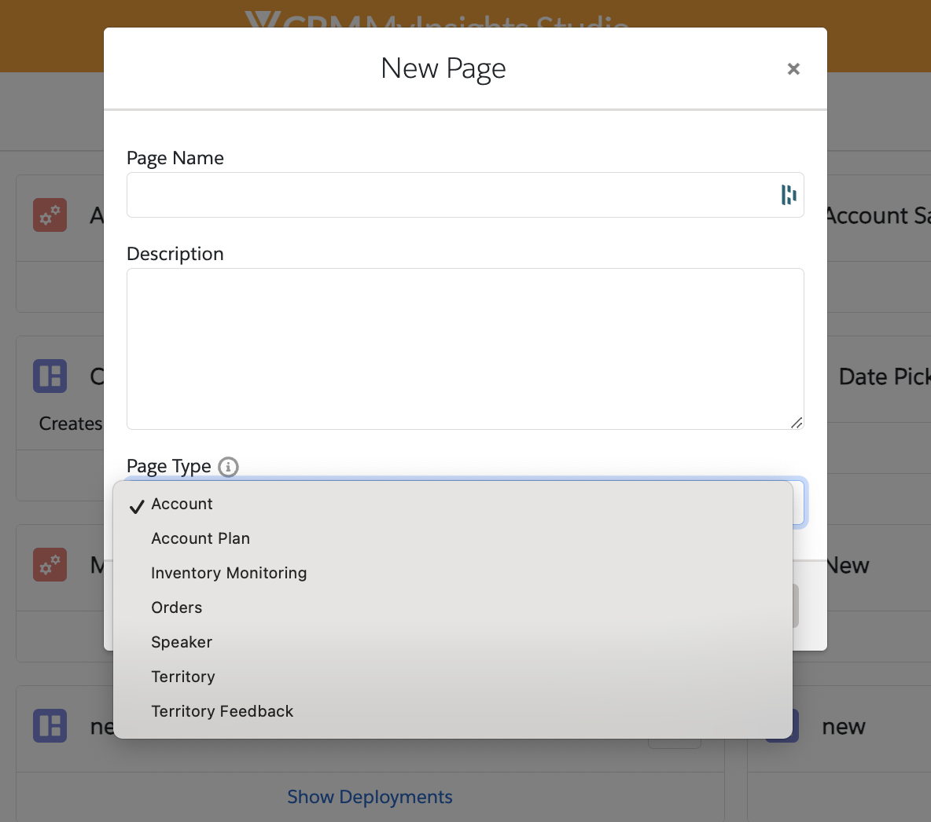The image size is (931, 822).
Task: Open the Show Deployments link
Action: point(370,797)
